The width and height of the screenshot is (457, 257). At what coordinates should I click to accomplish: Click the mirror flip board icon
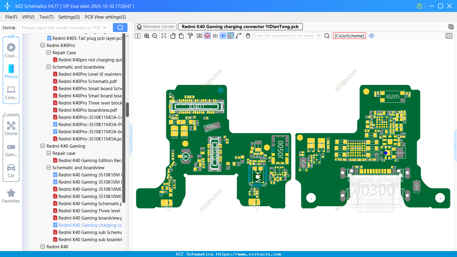[x=199, y=36]
